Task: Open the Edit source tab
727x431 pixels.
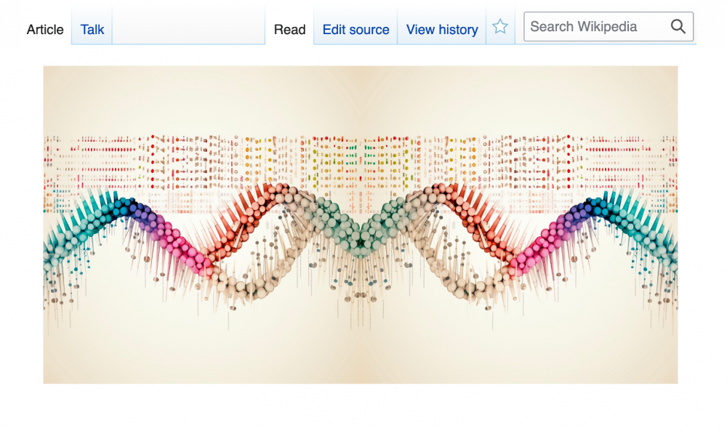Action: click(x=356, y=29)
